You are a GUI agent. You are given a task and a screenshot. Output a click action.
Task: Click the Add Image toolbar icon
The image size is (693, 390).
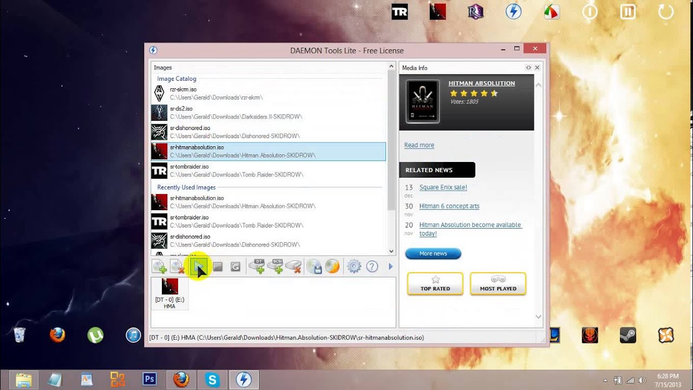[159, 266]
